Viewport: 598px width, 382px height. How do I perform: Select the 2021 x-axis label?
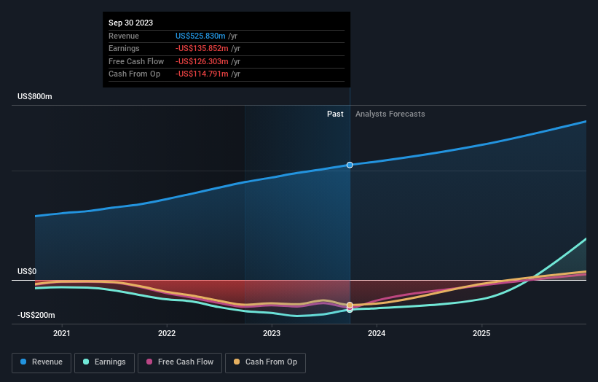(x=62, y=333)
